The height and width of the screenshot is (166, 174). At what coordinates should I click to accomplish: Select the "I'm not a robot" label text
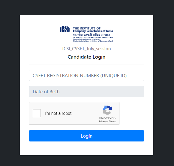pos(58,113)
